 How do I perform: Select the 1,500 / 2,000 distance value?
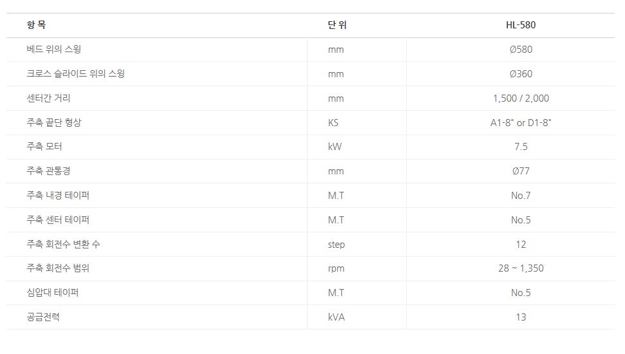point(521,98)
